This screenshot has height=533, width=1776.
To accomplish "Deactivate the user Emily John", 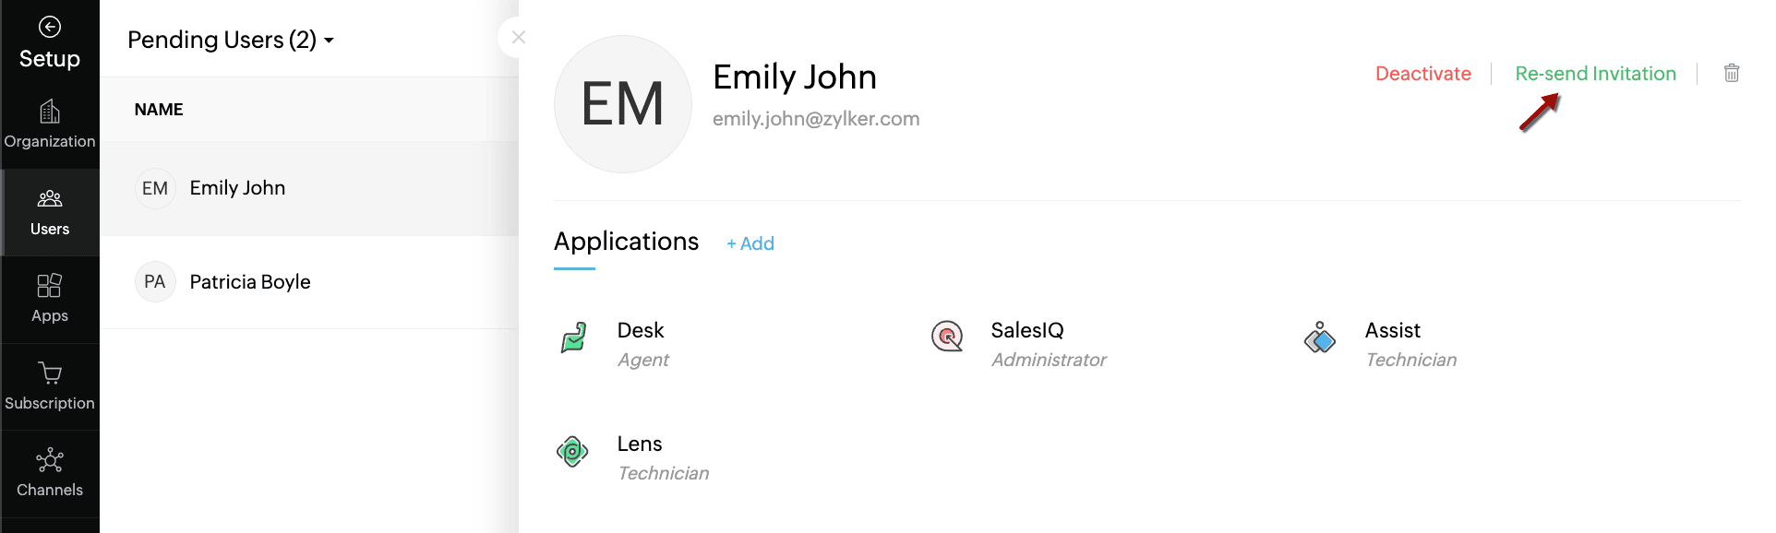I will tap(1422, 74).
